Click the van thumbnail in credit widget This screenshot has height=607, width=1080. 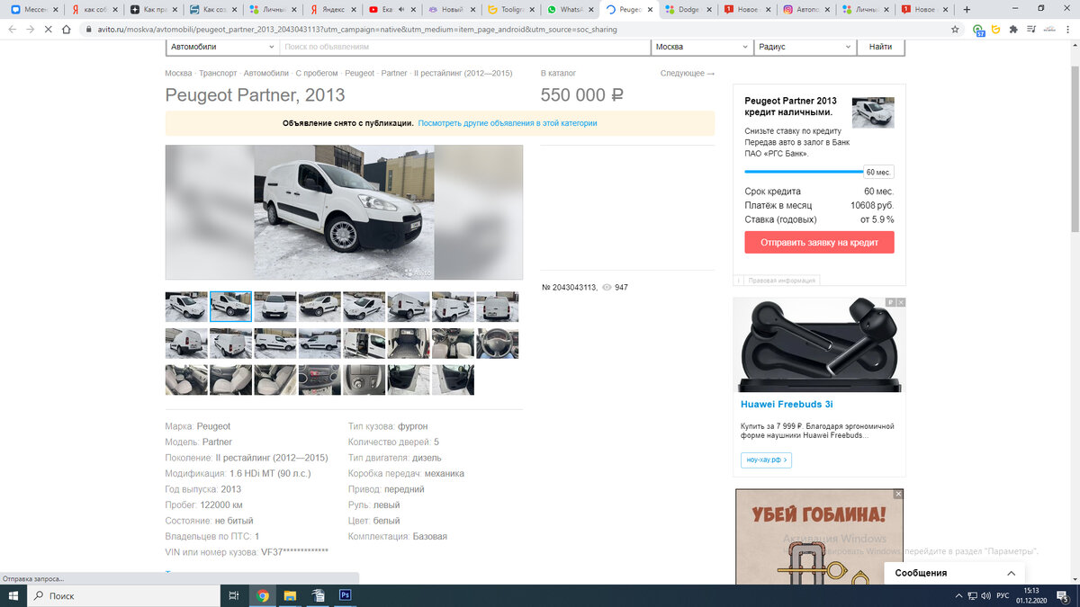click(873, 112)
